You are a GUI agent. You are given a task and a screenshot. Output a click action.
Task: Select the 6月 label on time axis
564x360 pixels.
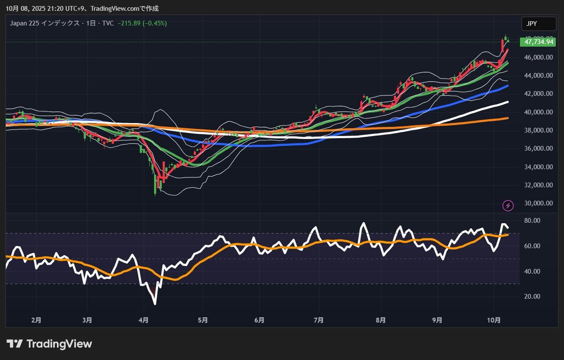[x=259, y=320]
